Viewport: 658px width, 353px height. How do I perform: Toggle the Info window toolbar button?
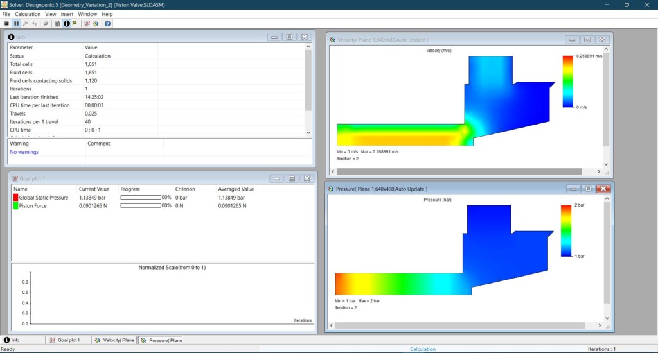click(66, 24)
